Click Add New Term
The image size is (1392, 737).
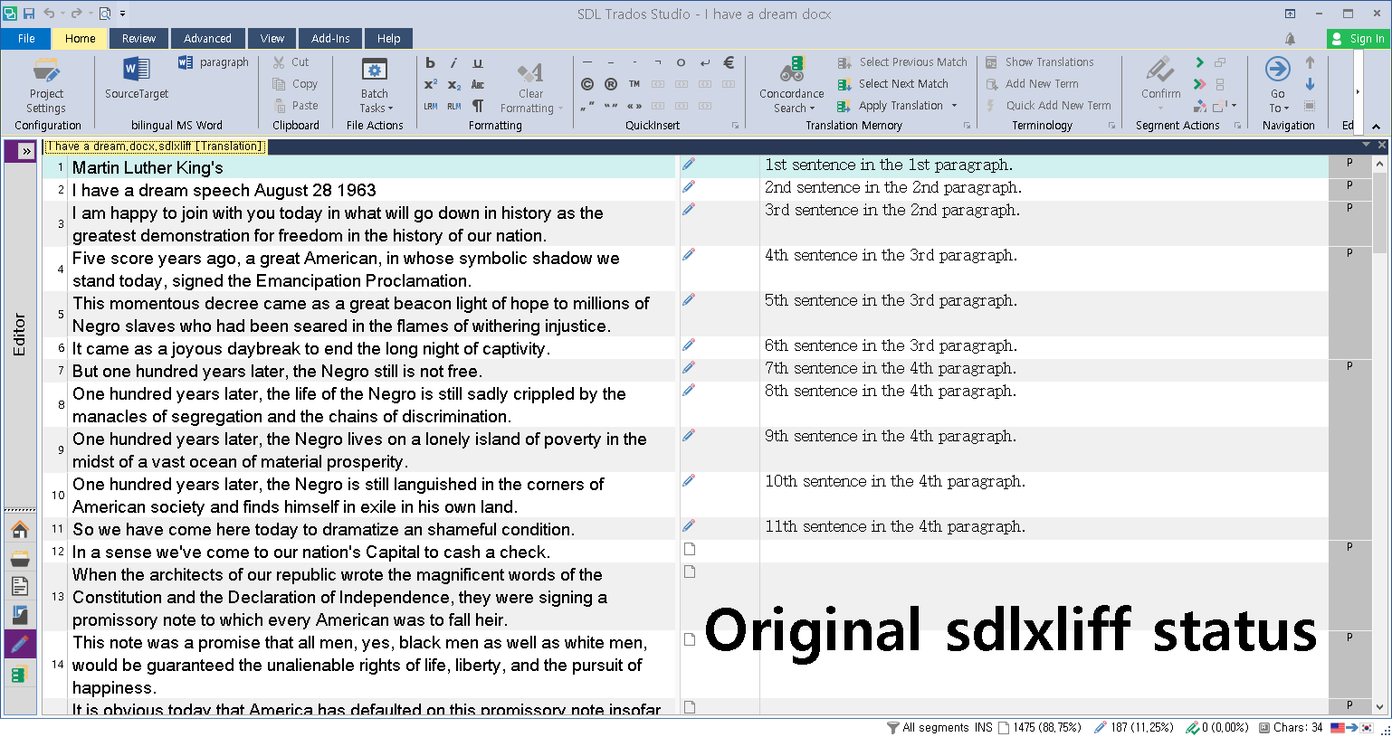(1033, 84)
